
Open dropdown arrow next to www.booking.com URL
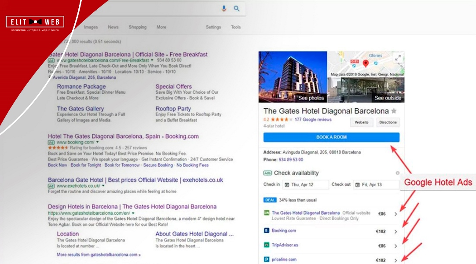[x=98, y=142]
